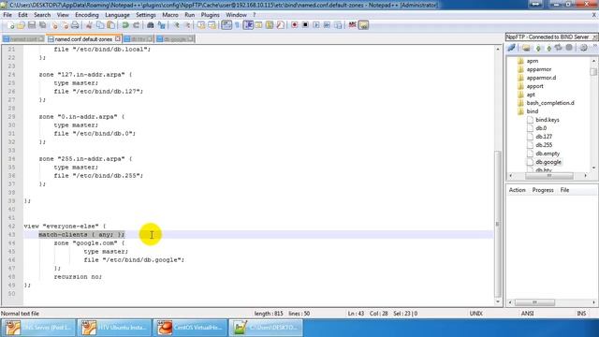Image resolution: width=599 pixels, height=337 pixels.
Task: Click the Copy toolbar icon
Action: point(100,25)
